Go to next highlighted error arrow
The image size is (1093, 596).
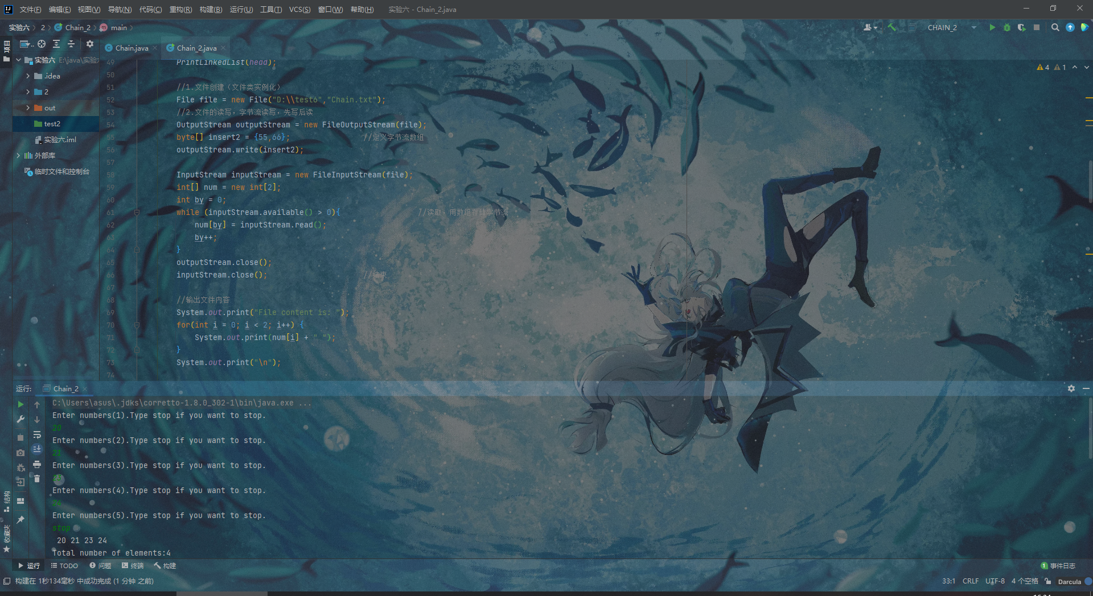[x=1086, y=67]
